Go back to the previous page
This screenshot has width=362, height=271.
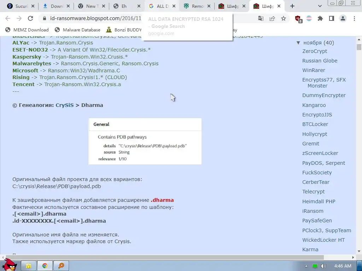coord(8,18)
